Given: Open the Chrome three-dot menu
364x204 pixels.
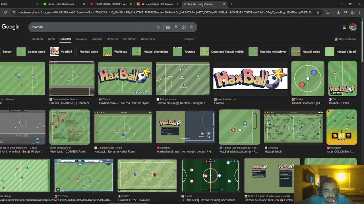Looking at the screenshot, I should 360,12.
